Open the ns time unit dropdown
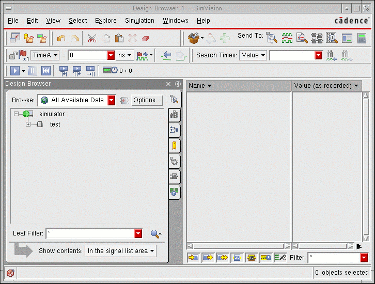 point(125,55)
